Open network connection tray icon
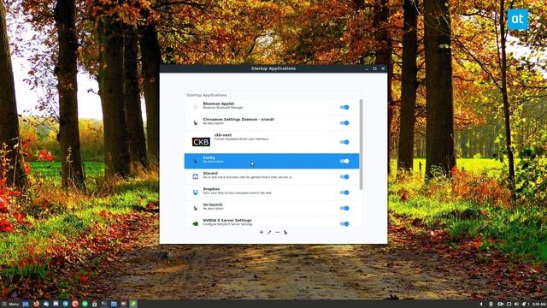The image size is (547, 308). pyautogui.click(x=509, y=305)
